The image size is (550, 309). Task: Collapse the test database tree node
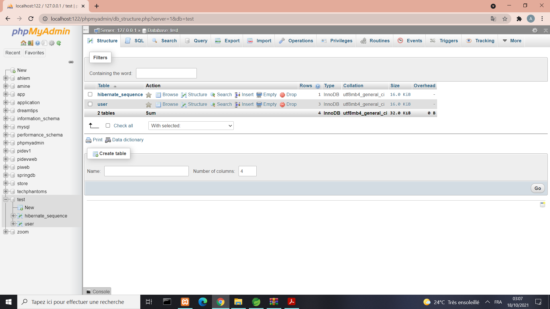coord(5,199)
